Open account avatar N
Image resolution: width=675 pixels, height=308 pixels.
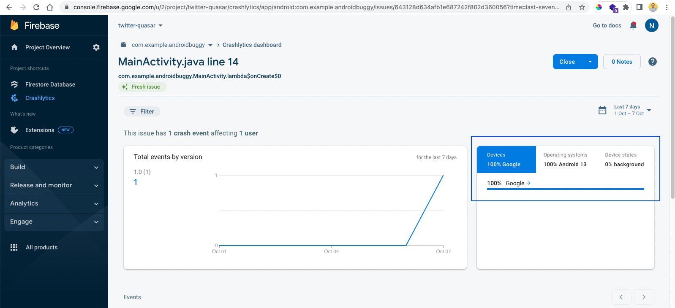pos(652,25)
